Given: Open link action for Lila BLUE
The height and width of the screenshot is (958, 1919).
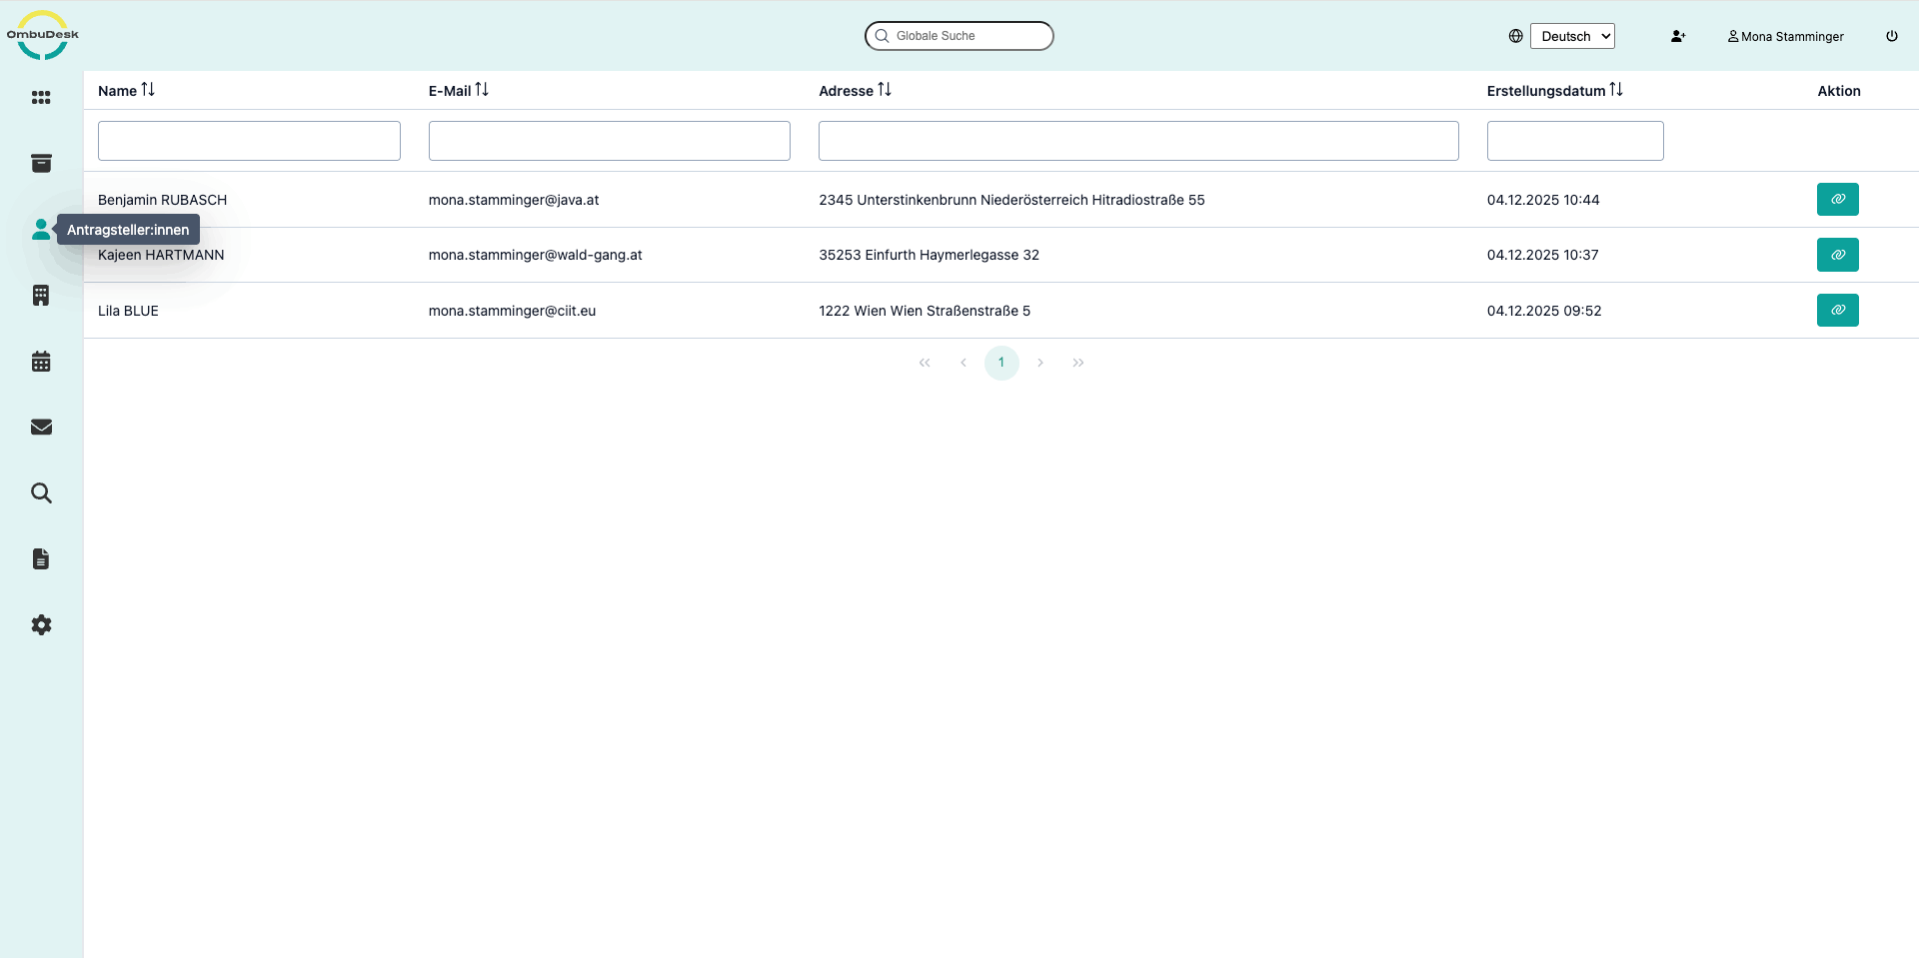Looking at the screenshot, I should pos(1837,311).
